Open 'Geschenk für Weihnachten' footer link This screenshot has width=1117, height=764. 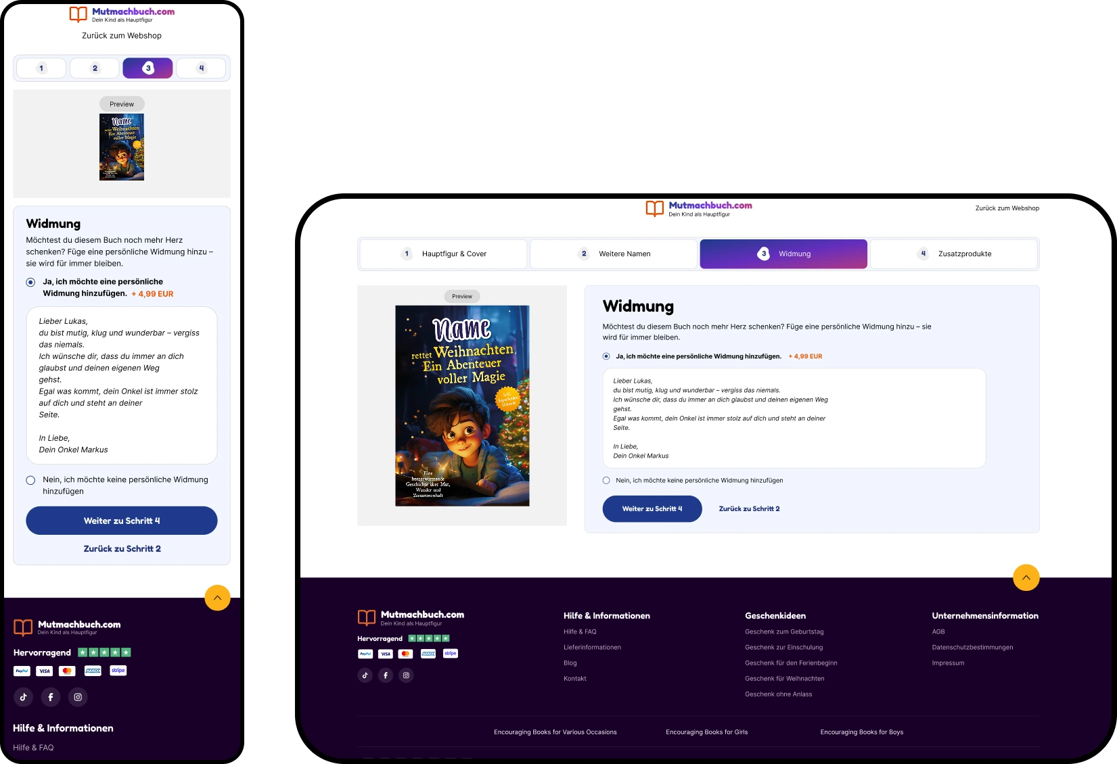(784, 679)
